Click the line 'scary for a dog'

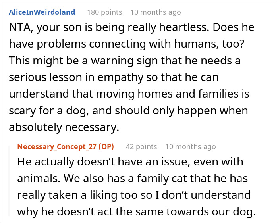point(128,111)
